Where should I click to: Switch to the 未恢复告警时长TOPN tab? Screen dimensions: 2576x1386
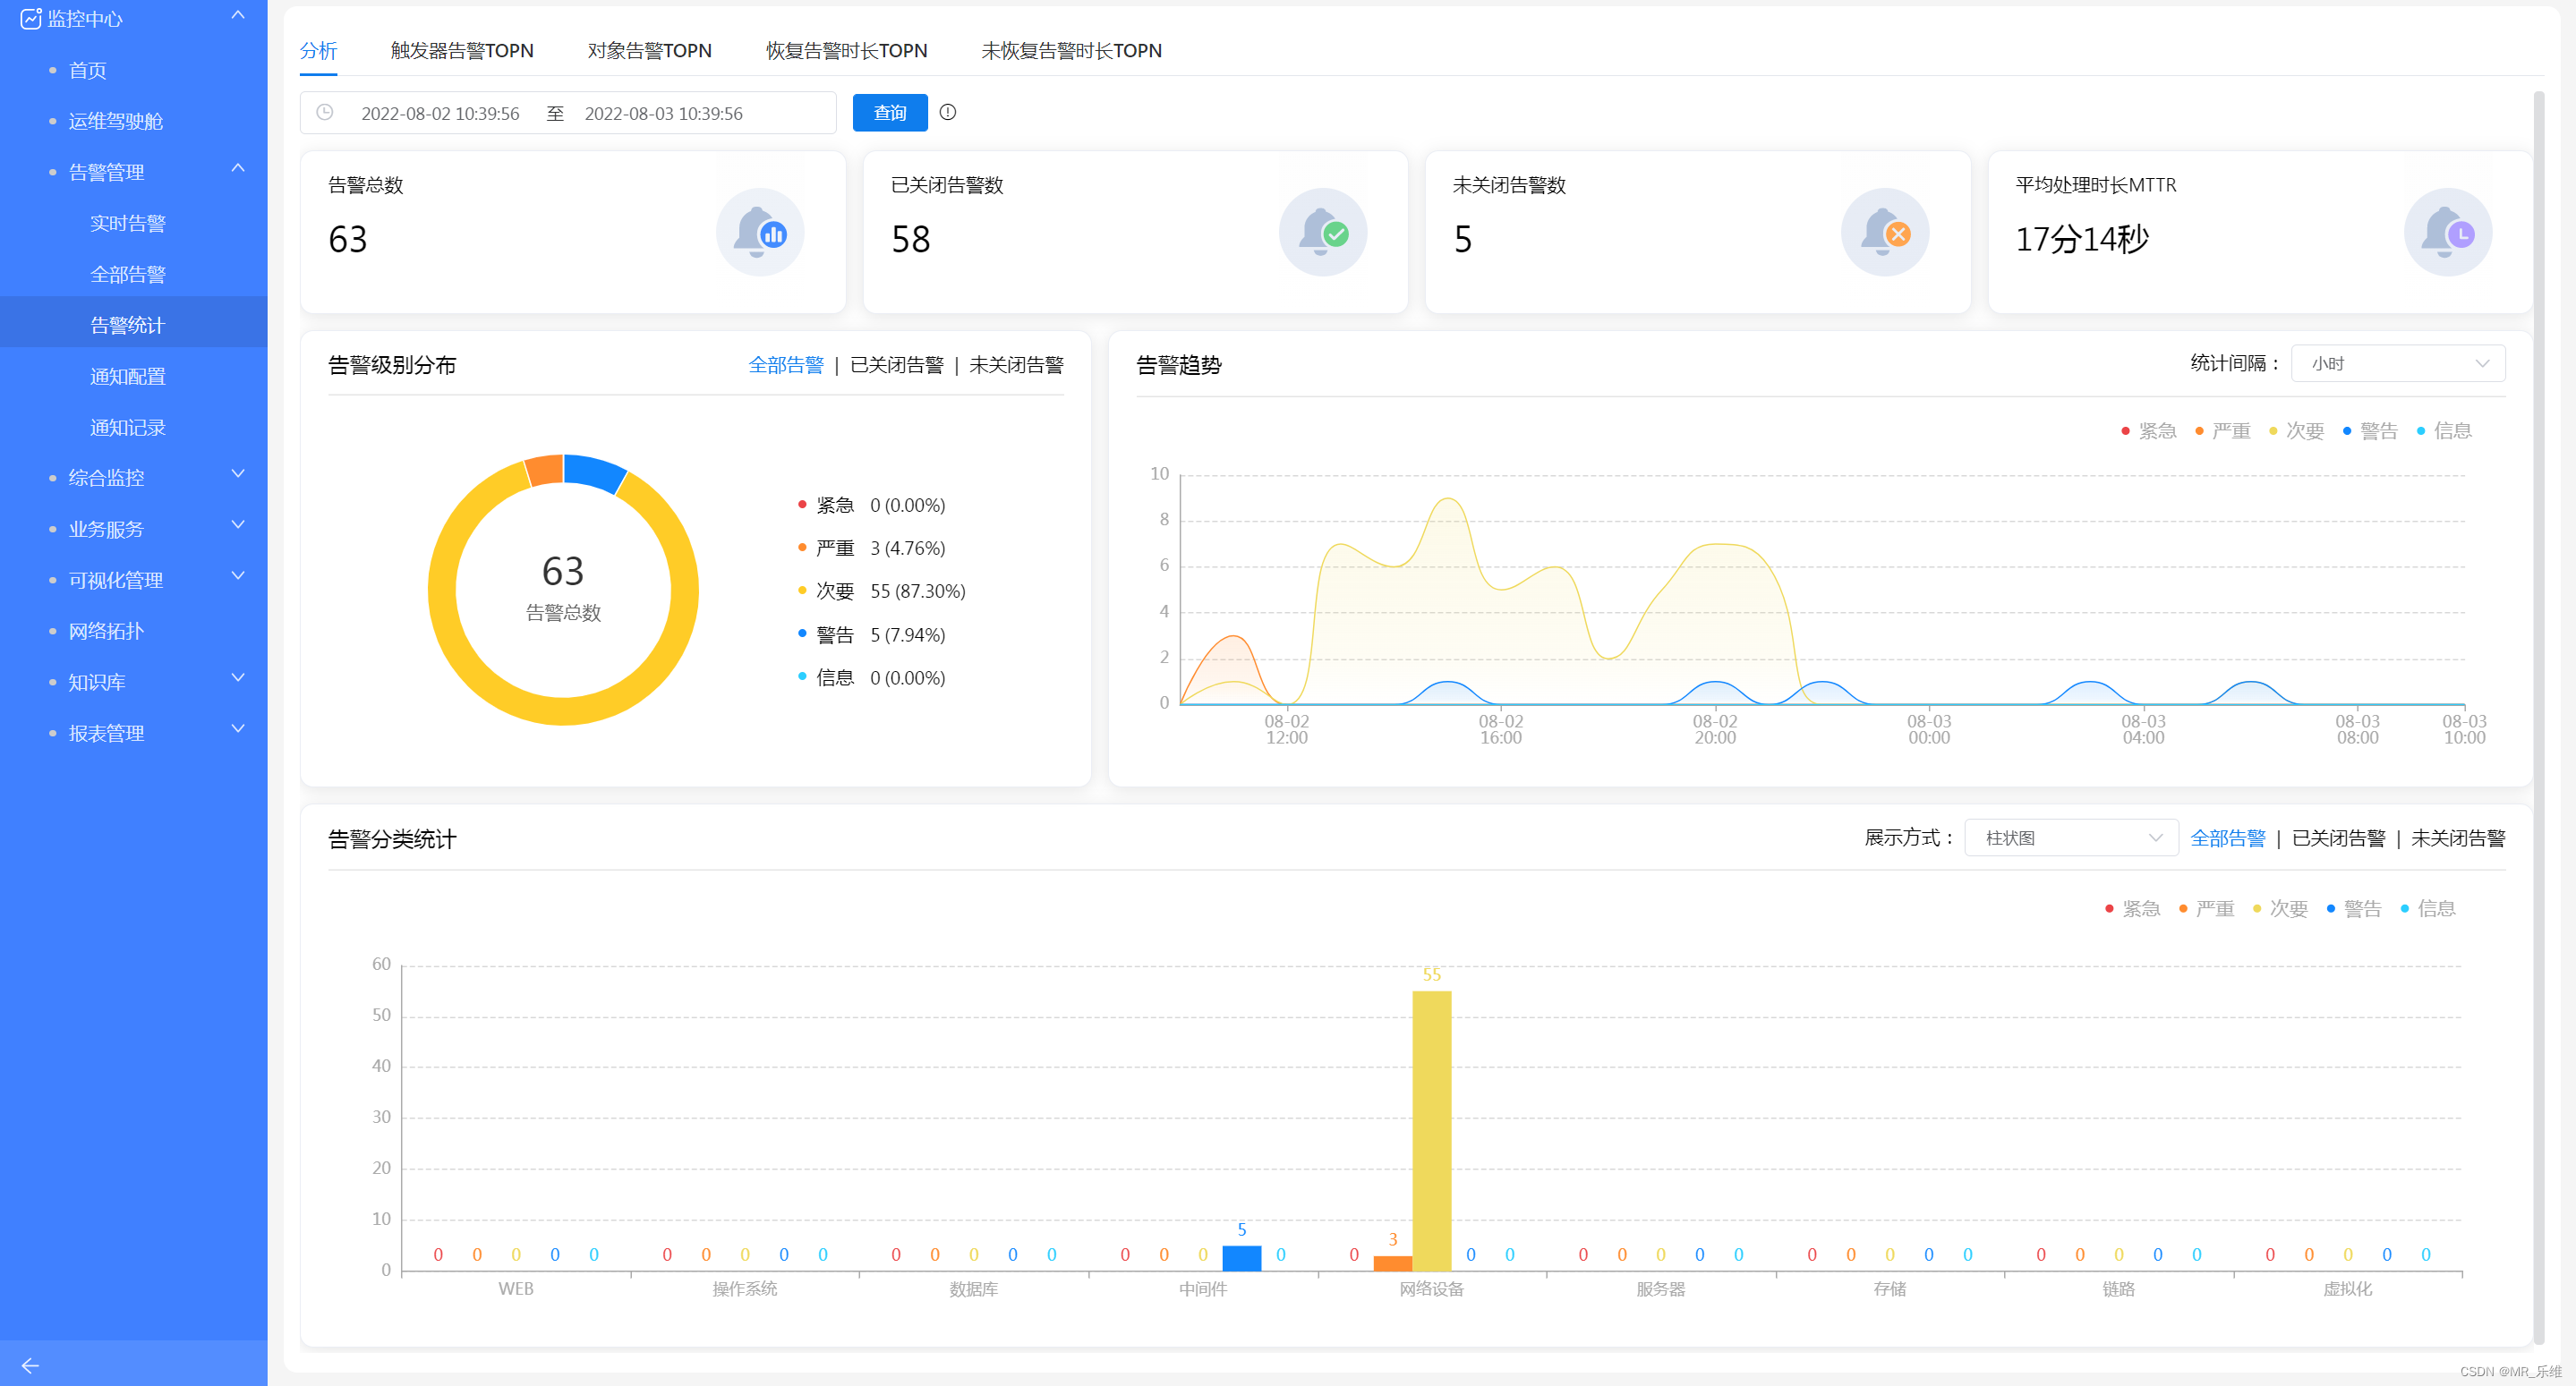(1071, 50)
